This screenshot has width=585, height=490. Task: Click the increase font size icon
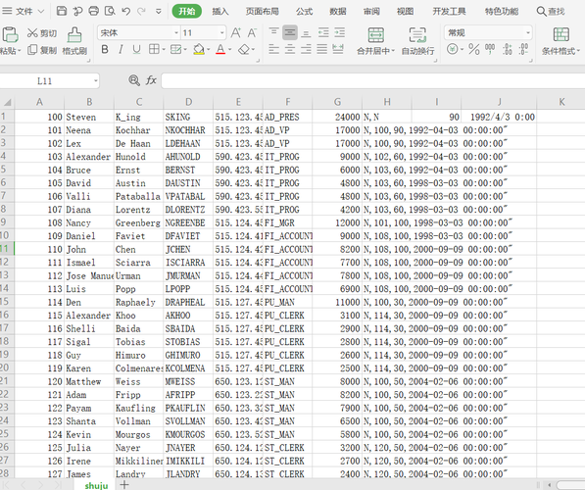pyautogui.click(x=236, y=33)
